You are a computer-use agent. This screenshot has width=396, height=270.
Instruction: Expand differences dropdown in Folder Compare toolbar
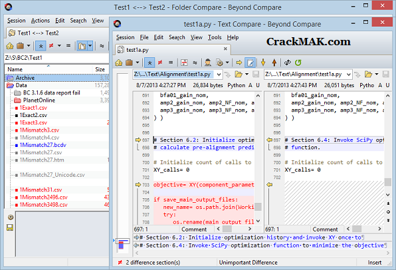(x=59, y=46)
